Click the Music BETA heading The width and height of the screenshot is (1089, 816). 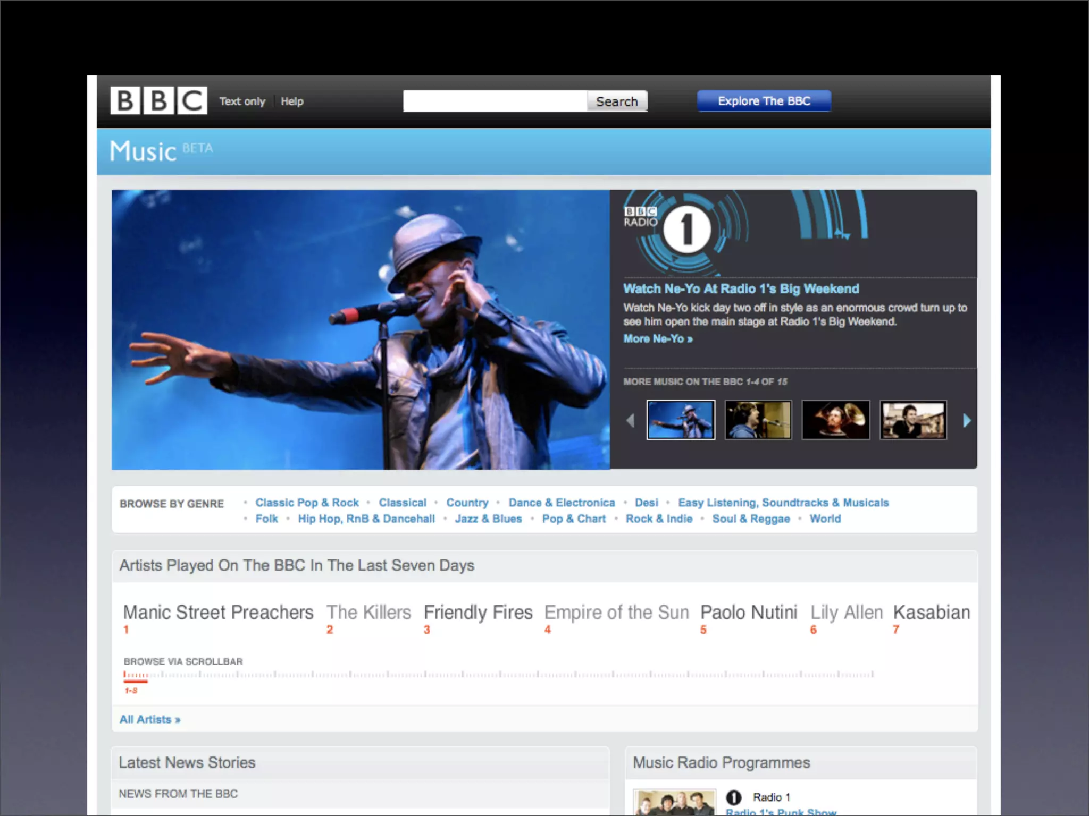click(x=161, y=151)
